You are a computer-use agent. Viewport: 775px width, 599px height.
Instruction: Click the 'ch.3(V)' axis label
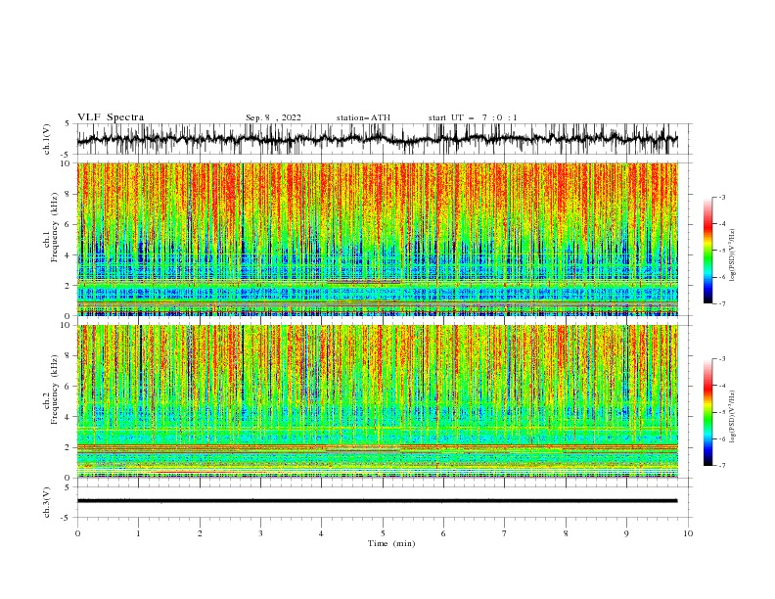(46, 502)
